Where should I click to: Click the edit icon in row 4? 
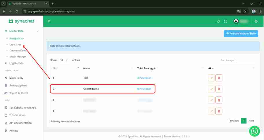coord(212,111)
